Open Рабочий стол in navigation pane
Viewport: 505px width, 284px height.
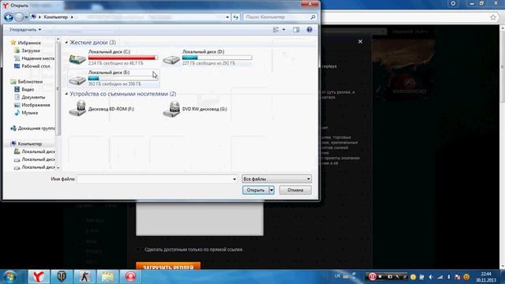click(32, 66)
